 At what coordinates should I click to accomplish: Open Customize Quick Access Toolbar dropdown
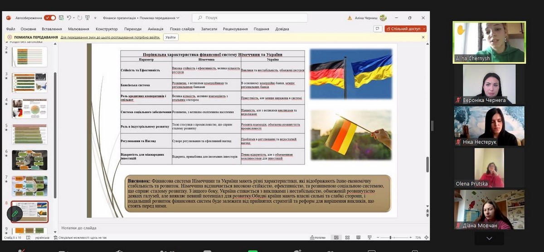(x=95, y=18)
